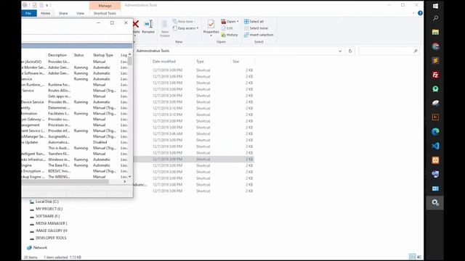The width and height of the screenshot is (465, 261).
Task: Click Select none in the ribbon
Action: [x=256, y=28]
